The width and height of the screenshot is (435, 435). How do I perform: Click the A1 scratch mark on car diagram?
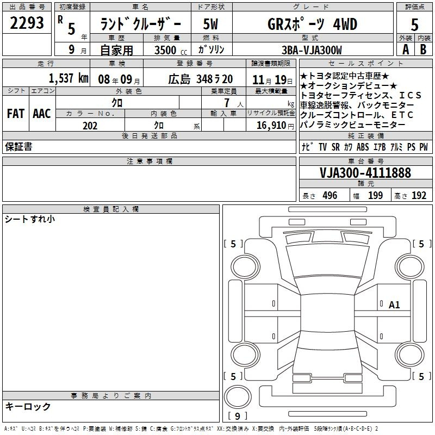394,305
